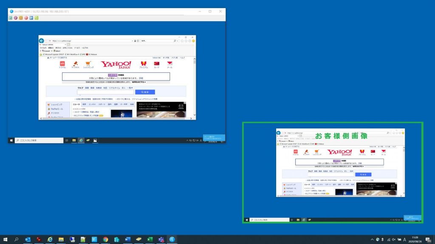Open お気に入り menu in remote viewer's IE

tap(68, 48)
